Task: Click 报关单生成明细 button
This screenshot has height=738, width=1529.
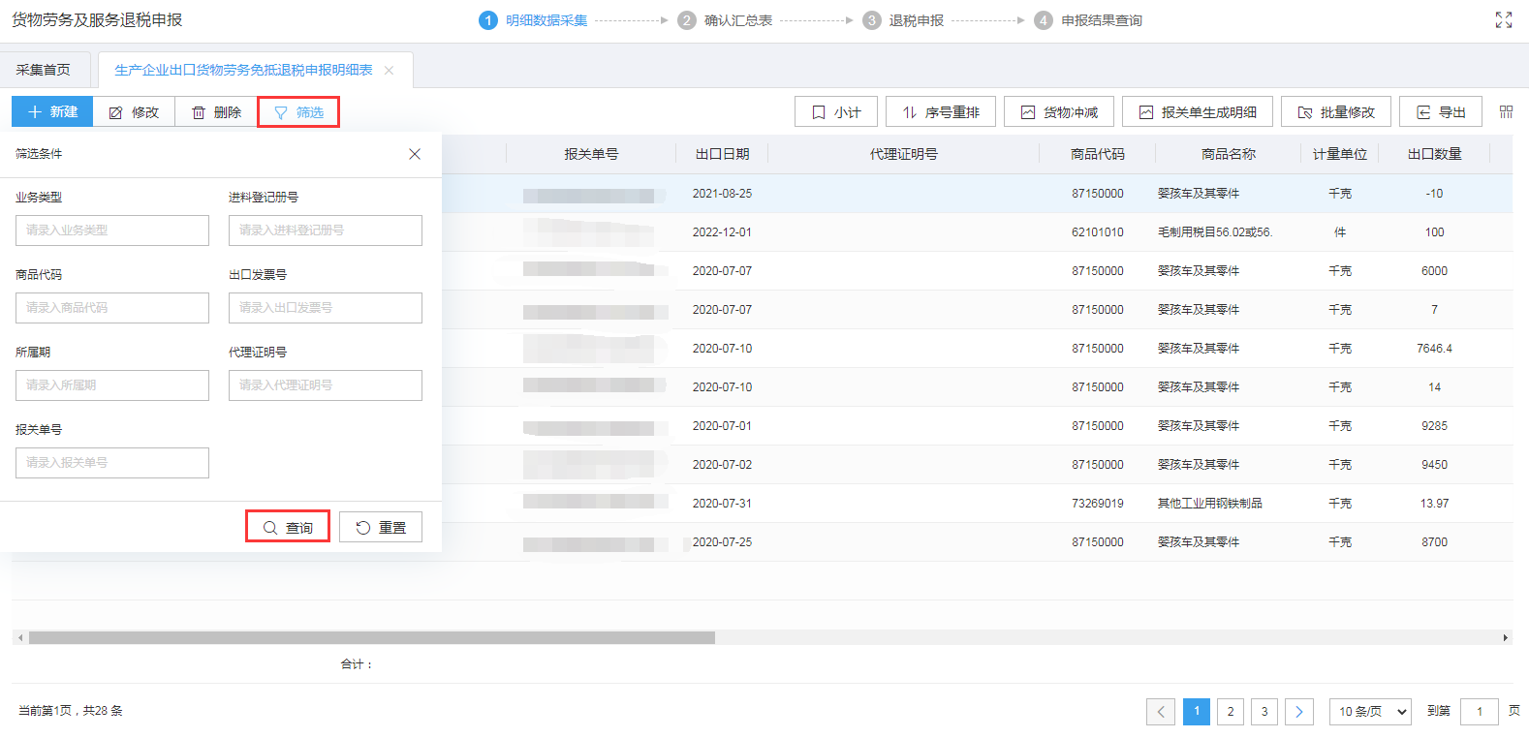Action: (x=1197, y=112)
